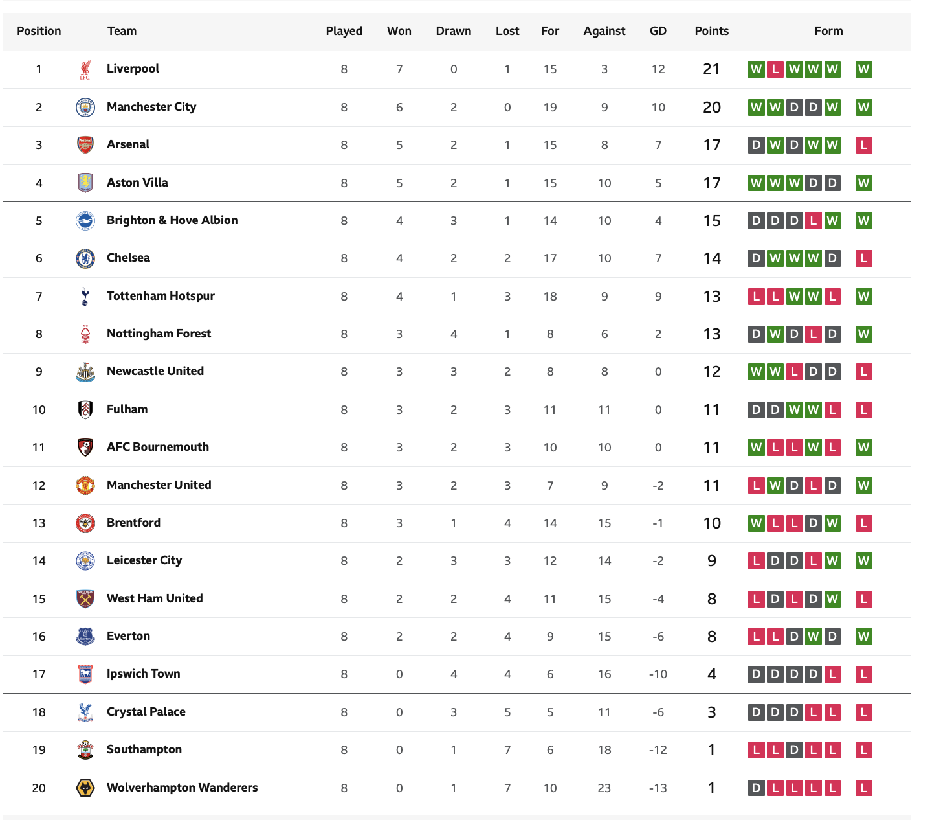Viewport: 941px width, 820px height.
Task: Click the Everton crest icon
Action: pos(85,636)
